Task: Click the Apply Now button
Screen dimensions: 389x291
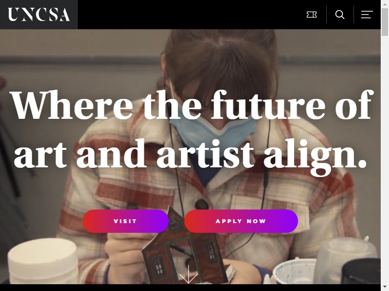Action: click(x=241, y=221)
